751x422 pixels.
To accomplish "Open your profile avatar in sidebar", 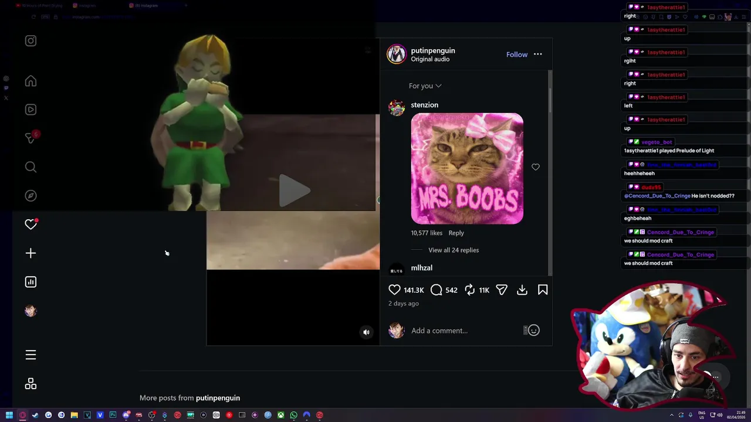I will click(x=31, y=311).
